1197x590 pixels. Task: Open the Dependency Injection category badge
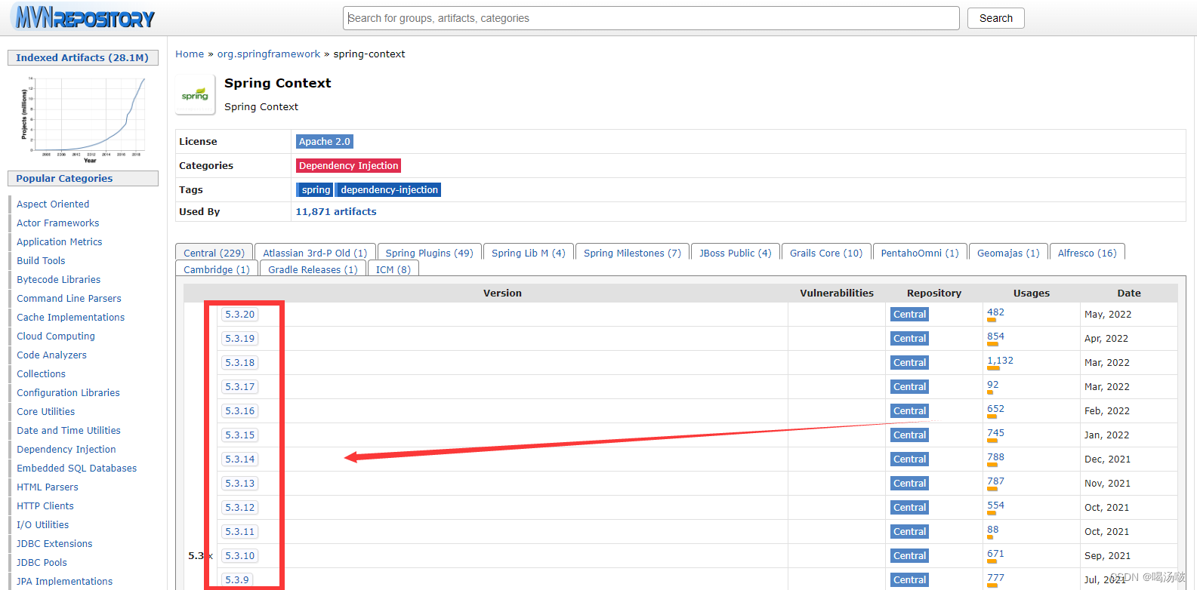tap(348, 165)
